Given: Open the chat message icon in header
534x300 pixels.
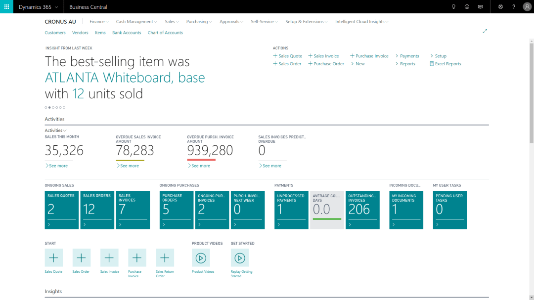Looking at the screenshot, I should (480, 6).
